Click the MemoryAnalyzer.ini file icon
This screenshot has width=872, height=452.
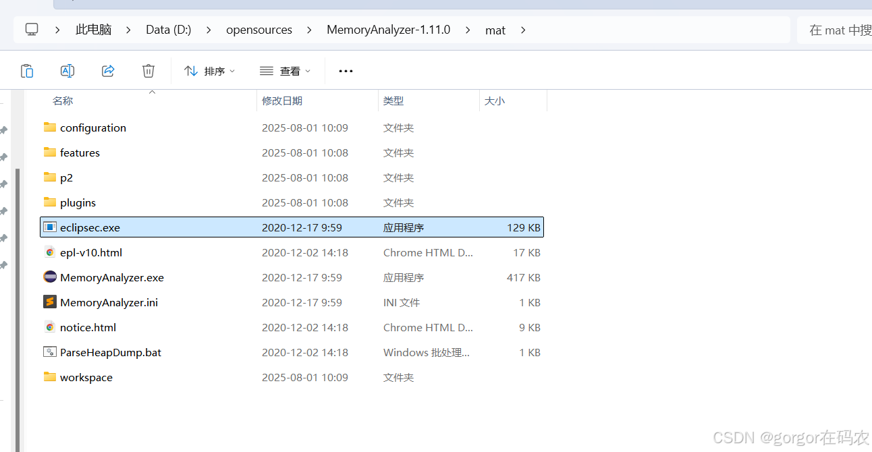(x=49, y=302)
